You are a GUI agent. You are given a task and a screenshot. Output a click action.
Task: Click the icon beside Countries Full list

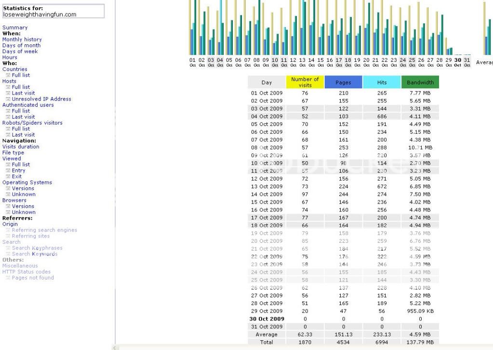click(8, 75)
